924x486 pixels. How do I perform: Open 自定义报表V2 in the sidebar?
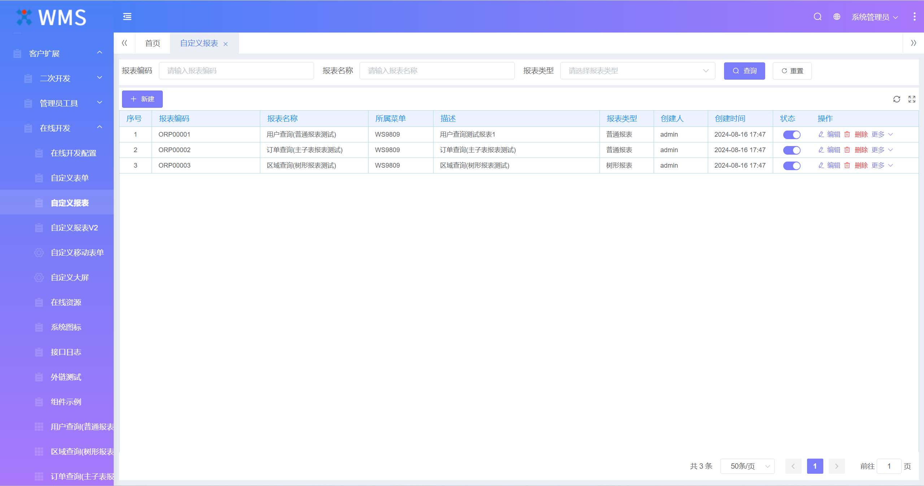tap(57, 228)
